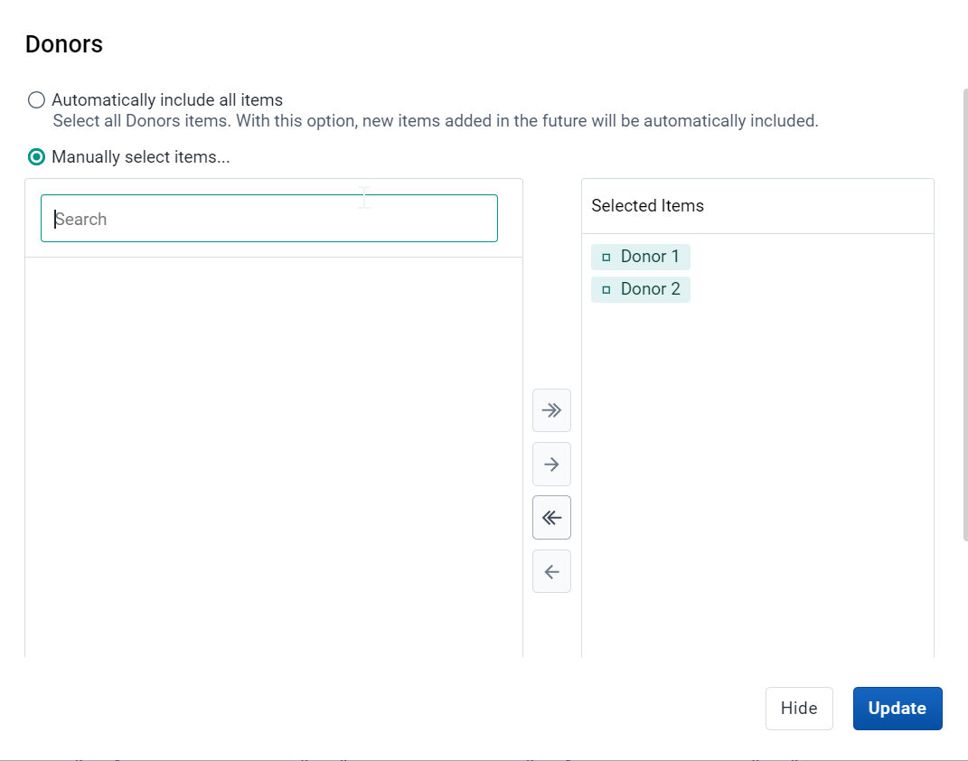Click the Automatically include all items label text

(167, 100)
